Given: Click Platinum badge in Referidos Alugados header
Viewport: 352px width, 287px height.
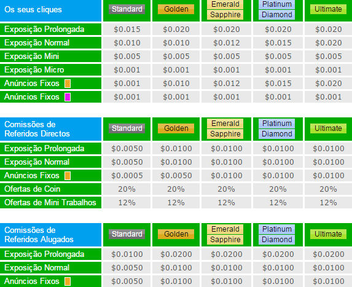Looking at the screenshot, I should pyautogui.click(x=277, y=229).
